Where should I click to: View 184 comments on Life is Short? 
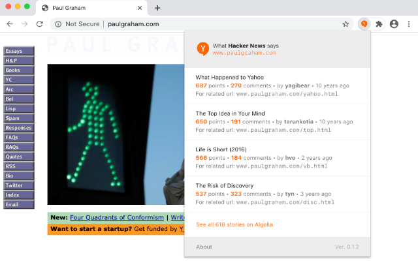(x=251, y=158)
